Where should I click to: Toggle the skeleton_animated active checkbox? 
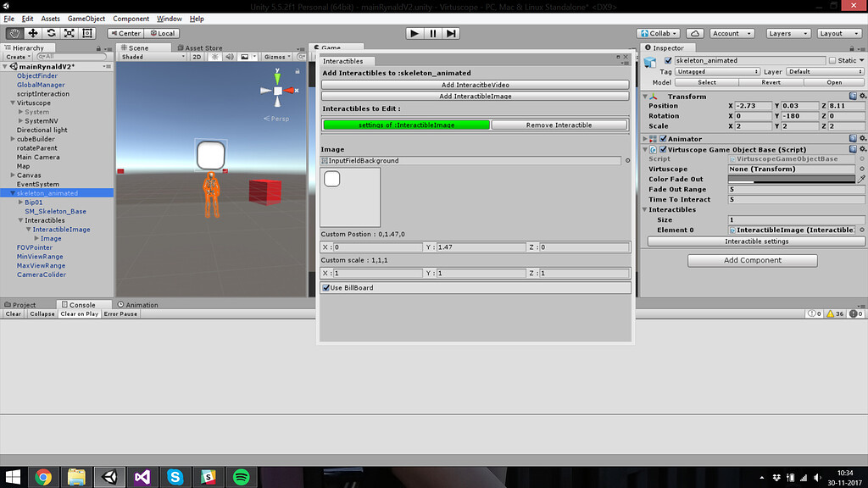coord(668,60)
